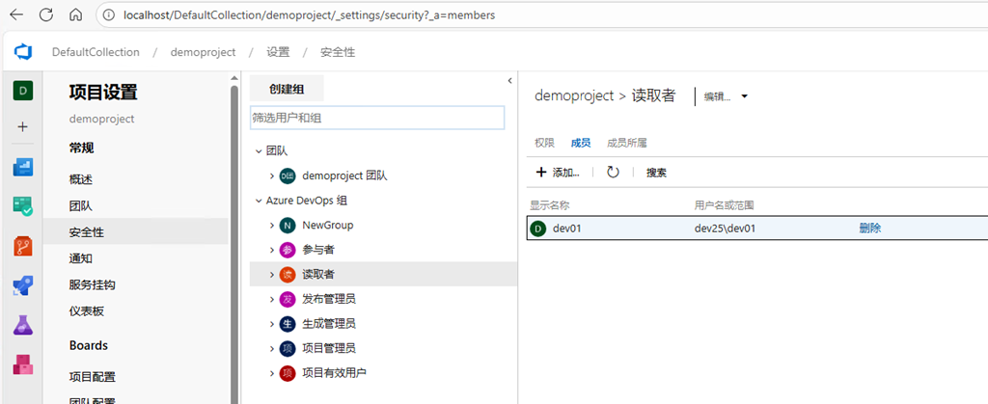
Task: Expand the 项目管理员 group node
Action: tap(271, 348)
